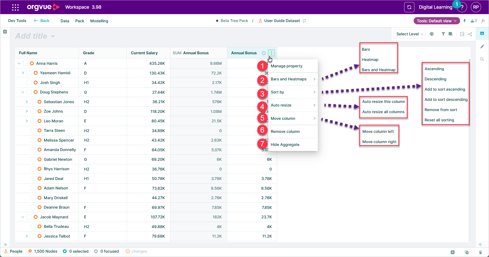The image size is (489, 257).
Task: Open the color palette icon
Action: (x=432, y=34)
